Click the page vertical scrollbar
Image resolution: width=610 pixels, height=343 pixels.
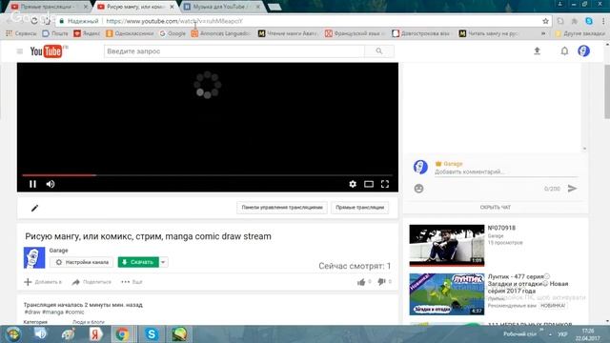pyautogui.click(x=607, y=91)
